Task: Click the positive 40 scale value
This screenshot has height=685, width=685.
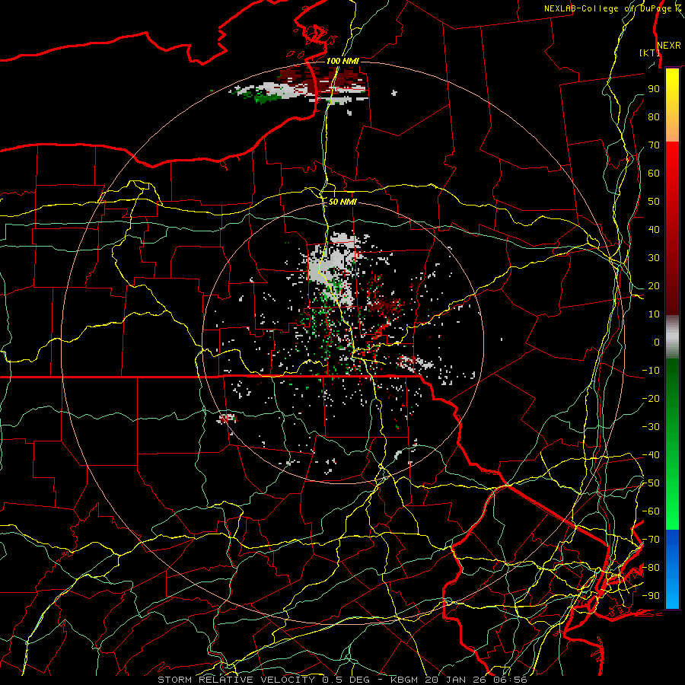Action: coord(654,229)
